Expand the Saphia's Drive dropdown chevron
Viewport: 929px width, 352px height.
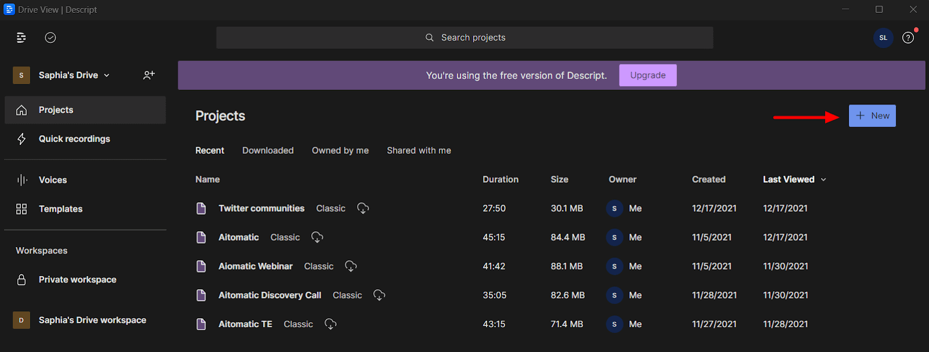point(107,75)
